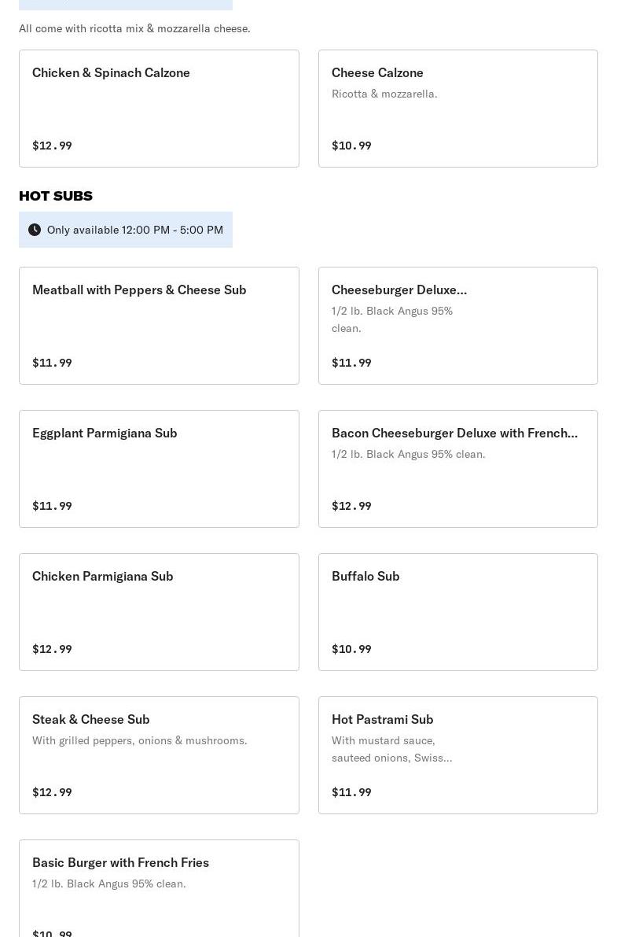Click the $10.99 price on Buffalo Sub
This screenshot has height=937, width=617.
(351, 649)
